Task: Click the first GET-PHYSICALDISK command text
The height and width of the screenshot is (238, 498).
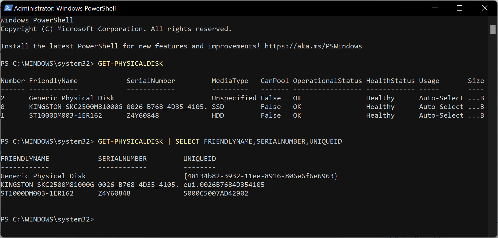Action: 130,64
